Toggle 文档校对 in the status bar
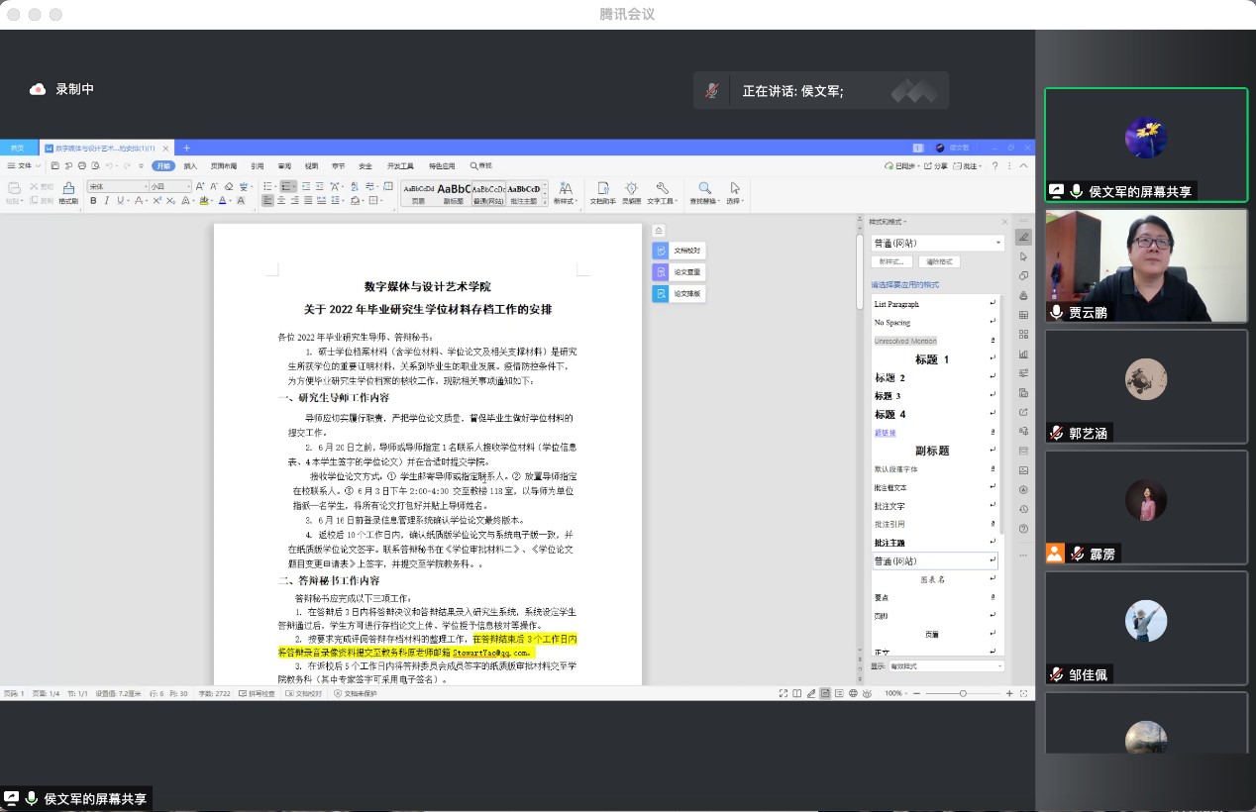Viewport: 1256px width, 812px height. (x=304, y=693)
